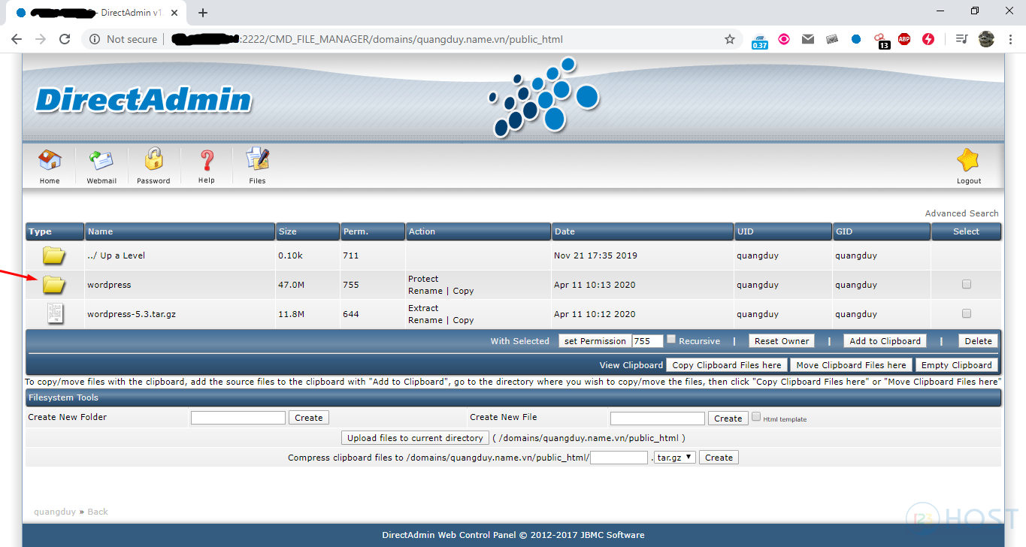Open the wordpress folder name link
1026x547 pixels.
coord(109,285)
